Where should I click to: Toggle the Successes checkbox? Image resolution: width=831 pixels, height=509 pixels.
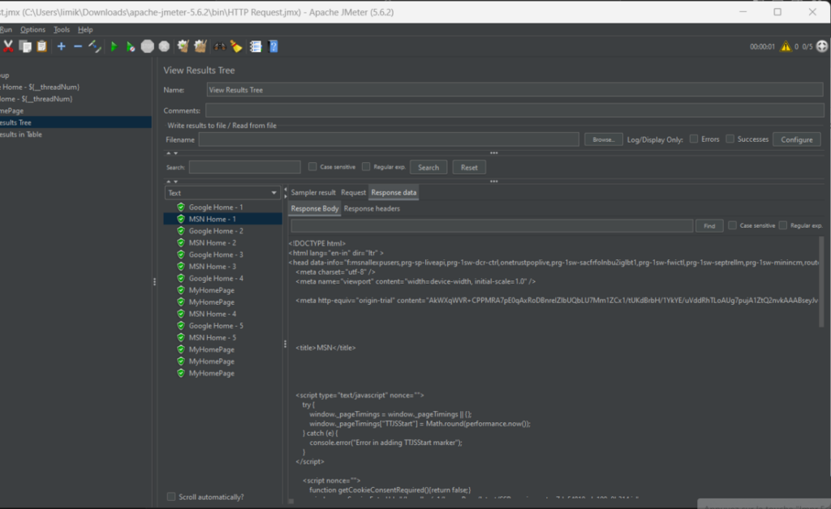(730, 139)
